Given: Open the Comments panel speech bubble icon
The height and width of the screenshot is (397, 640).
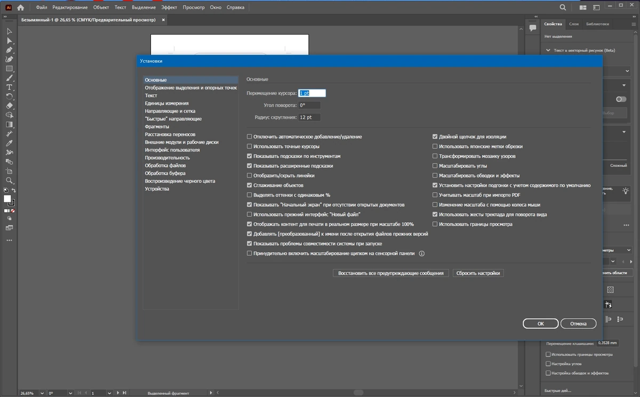Looking at the screenshot, I should click(x=532, y=28).
